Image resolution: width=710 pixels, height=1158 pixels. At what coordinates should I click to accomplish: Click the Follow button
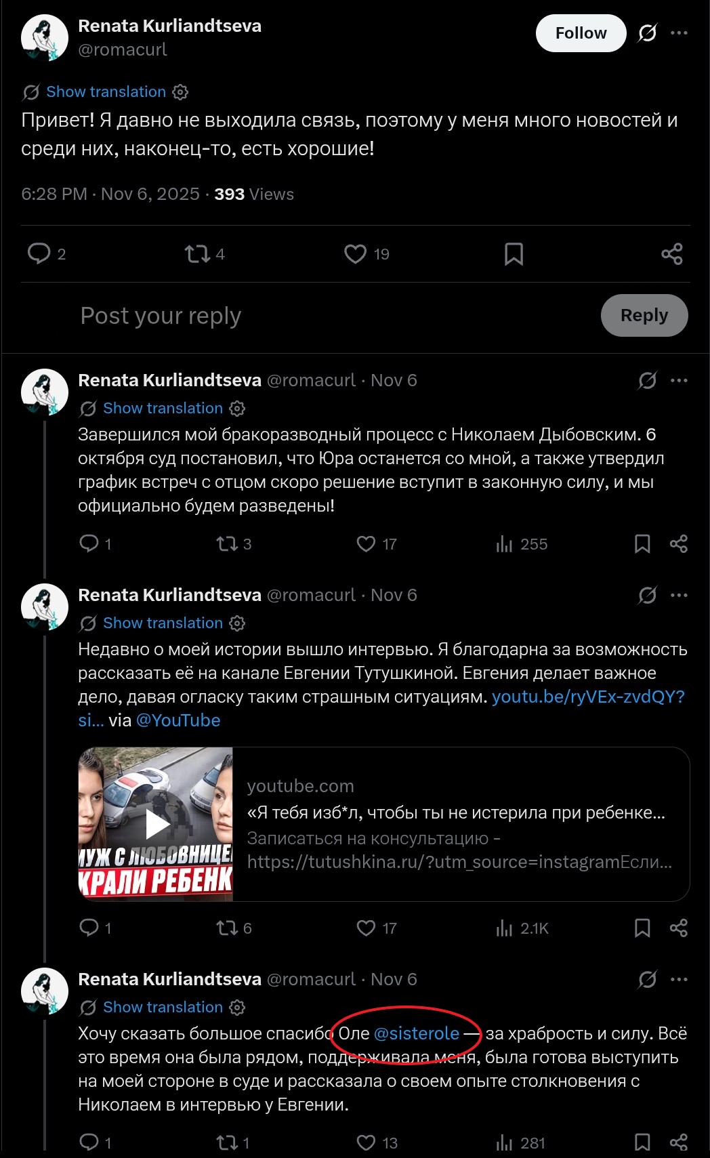click(581, 33)
